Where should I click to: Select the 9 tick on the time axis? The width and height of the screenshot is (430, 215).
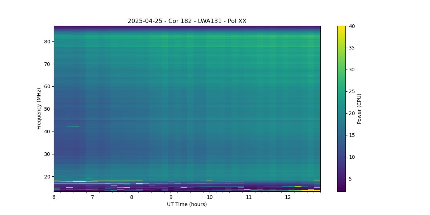(x=171, y=197)
